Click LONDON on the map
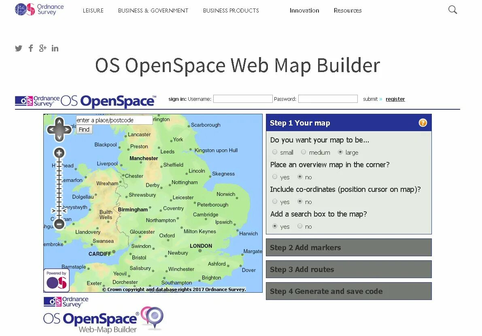Screen dimensions: 482x336 (201, 246)
